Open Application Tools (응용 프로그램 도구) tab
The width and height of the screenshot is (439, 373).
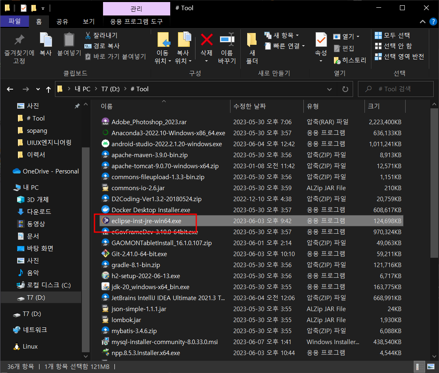click(x=136, y=22)
